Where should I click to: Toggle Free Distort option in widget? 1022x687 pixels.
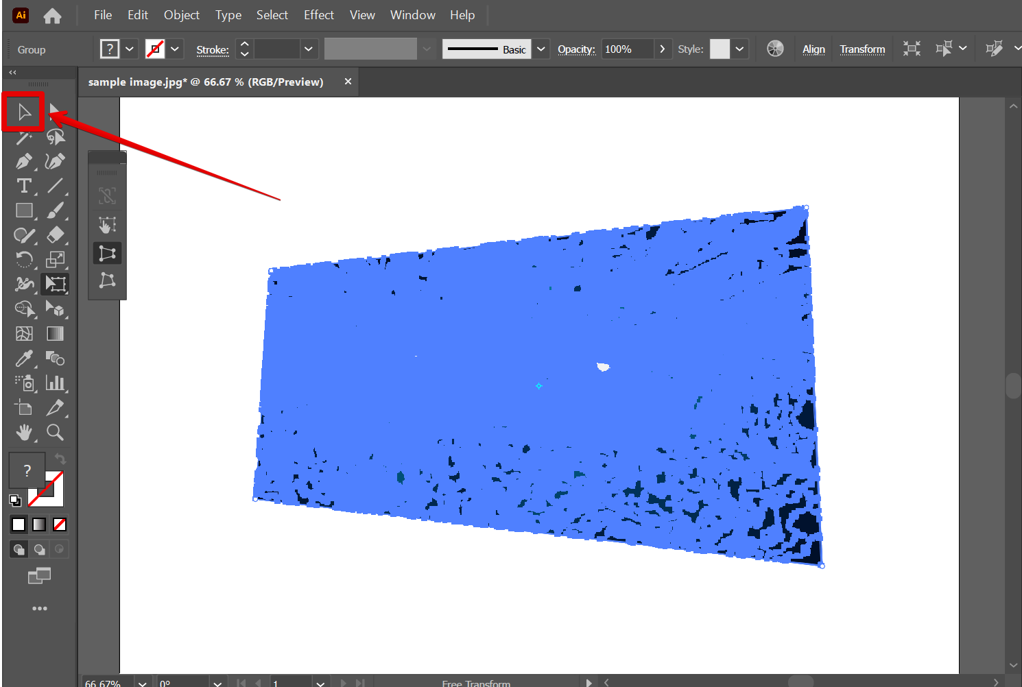pyautogui.click(x=108, y=280)
